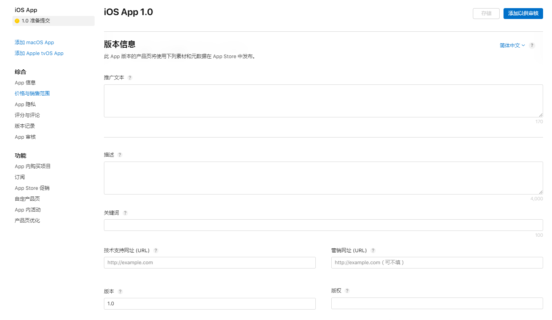
Task: Select 1.0 准备提交 version in sidebar
Action: click(54, 21)
